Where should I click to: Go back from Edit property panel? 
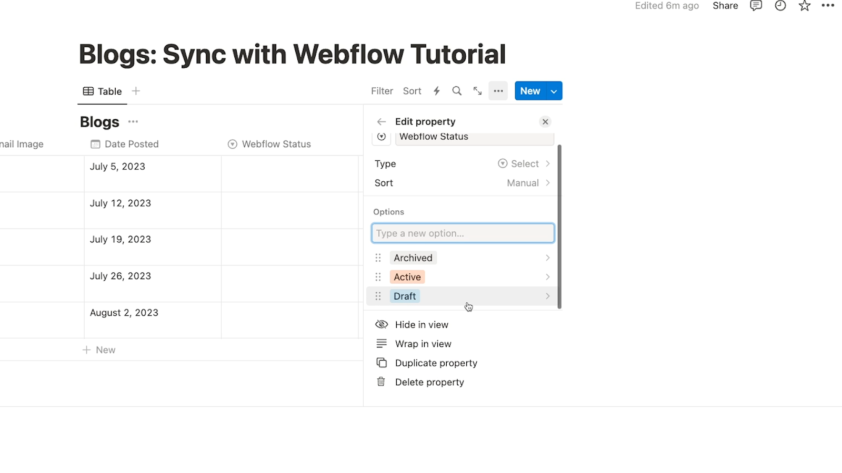pyautogui.click(x=382, y=122)
